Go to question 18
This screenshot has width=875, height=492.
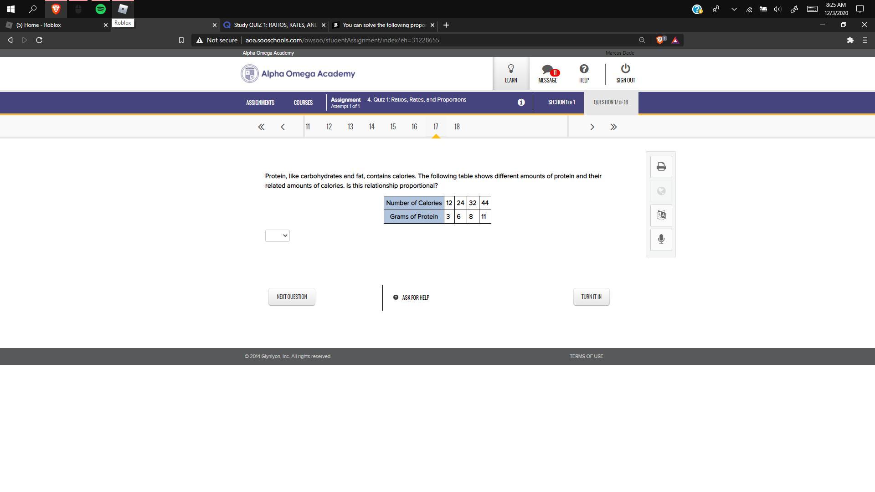pos(457,127)
